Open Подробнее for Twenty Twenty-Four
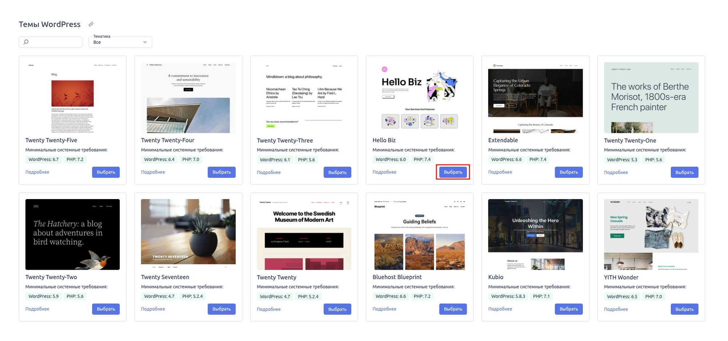Screen dimensions: 728x341 coord(153,172)
